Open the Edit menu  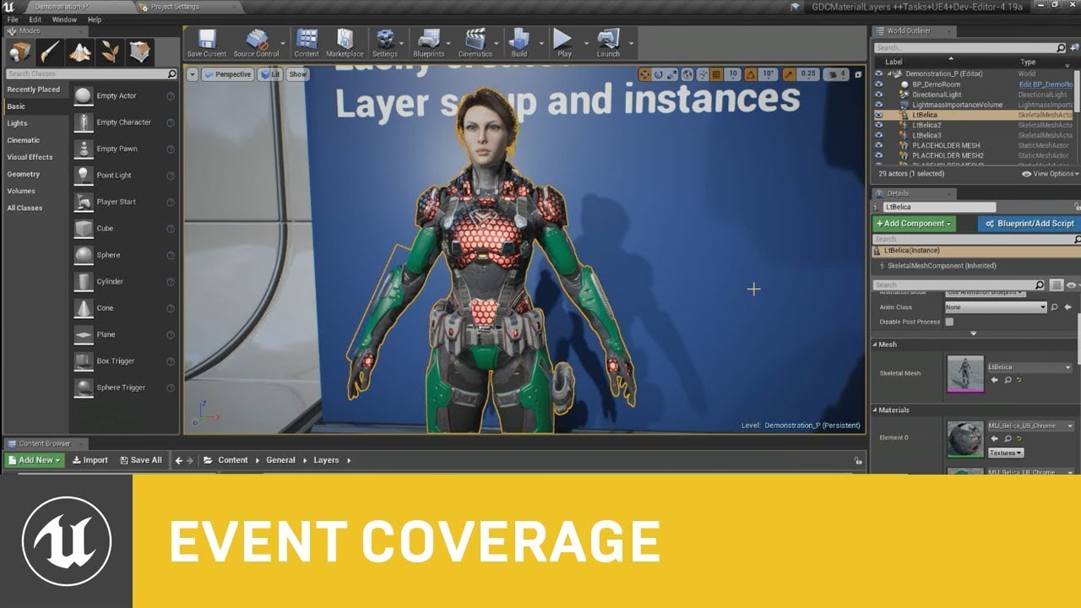click(x=35, y=19)
